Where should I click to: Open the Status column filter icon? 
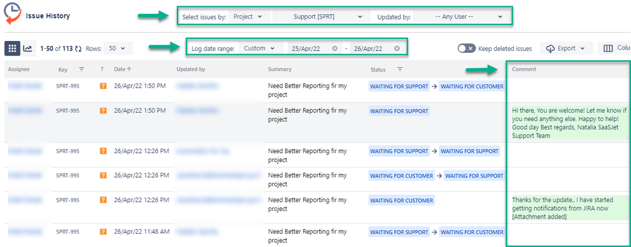[x=400, y=69]
